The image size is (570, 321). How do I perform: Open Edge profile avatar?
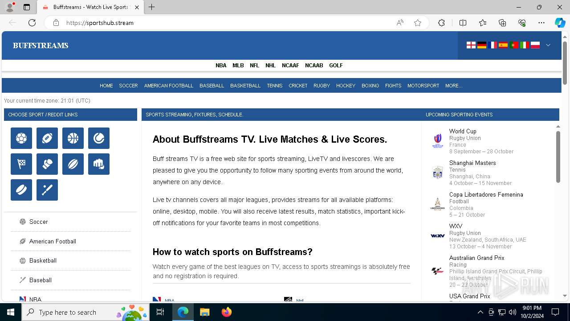(10, 7)
